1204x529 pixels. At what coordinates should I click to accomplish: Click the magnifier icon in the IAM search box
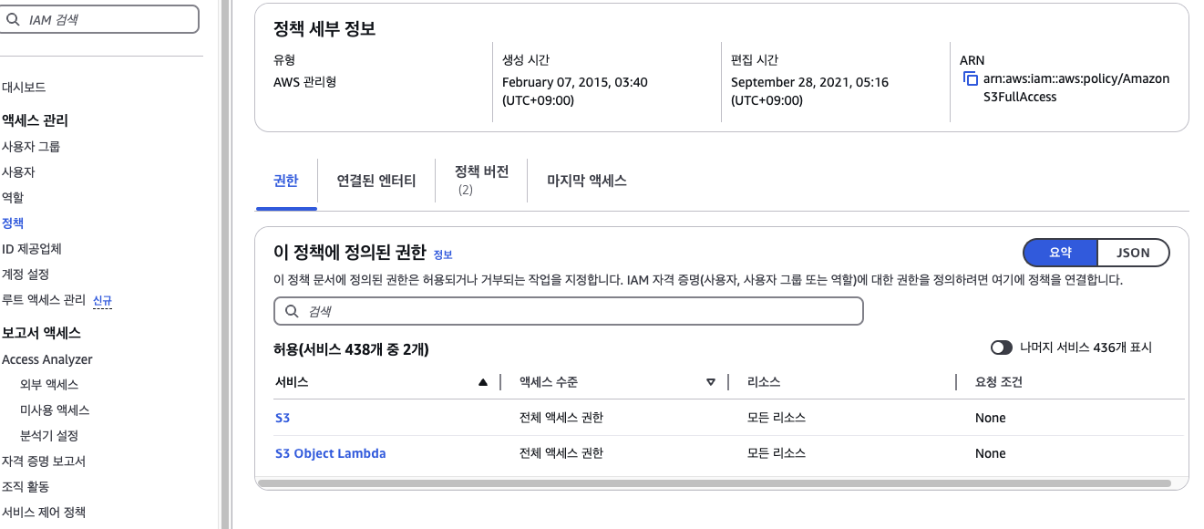pyautogui.click(x=13, y=18)
